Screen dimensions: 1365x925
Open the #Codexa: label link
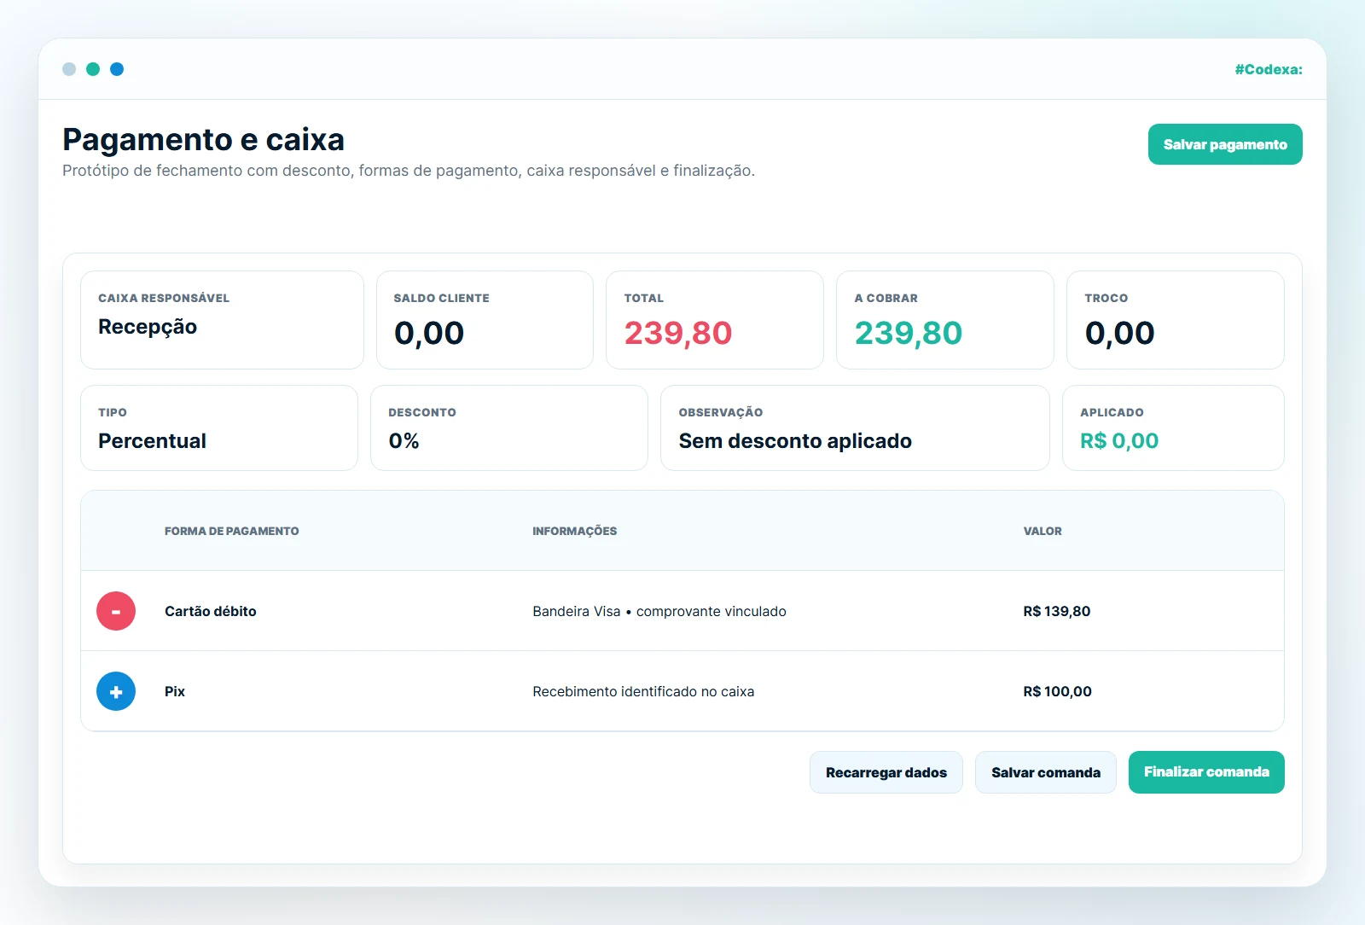coord(1269,69)
